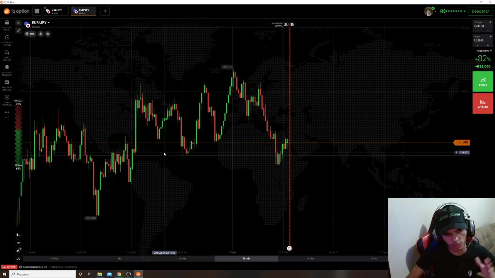This screenshot has height=278, width=495.
Task: Decrease Valor with the minus button
Action: coord(477,45)
